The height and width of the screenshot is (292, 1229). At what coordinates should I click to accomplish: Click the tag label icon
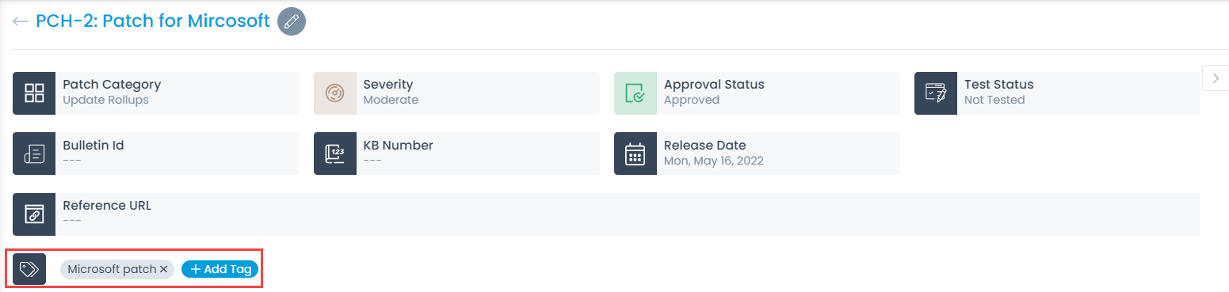(x=29, y=269)
